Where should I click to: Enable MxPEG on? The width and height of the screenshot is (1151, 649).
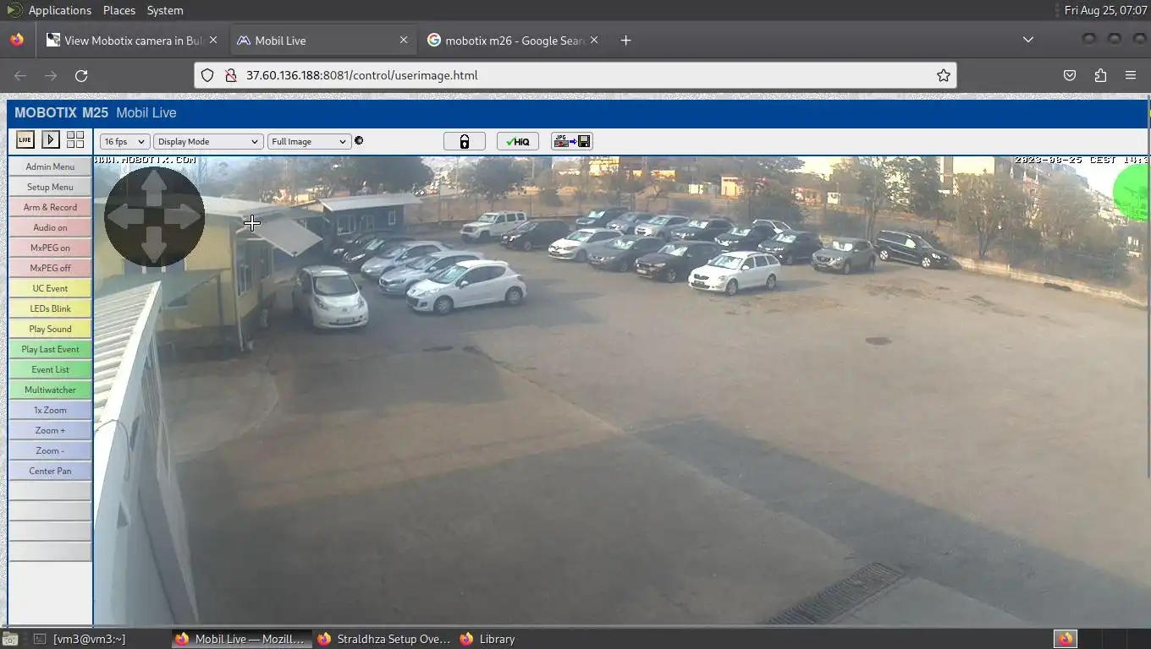(x=50, y=248)
